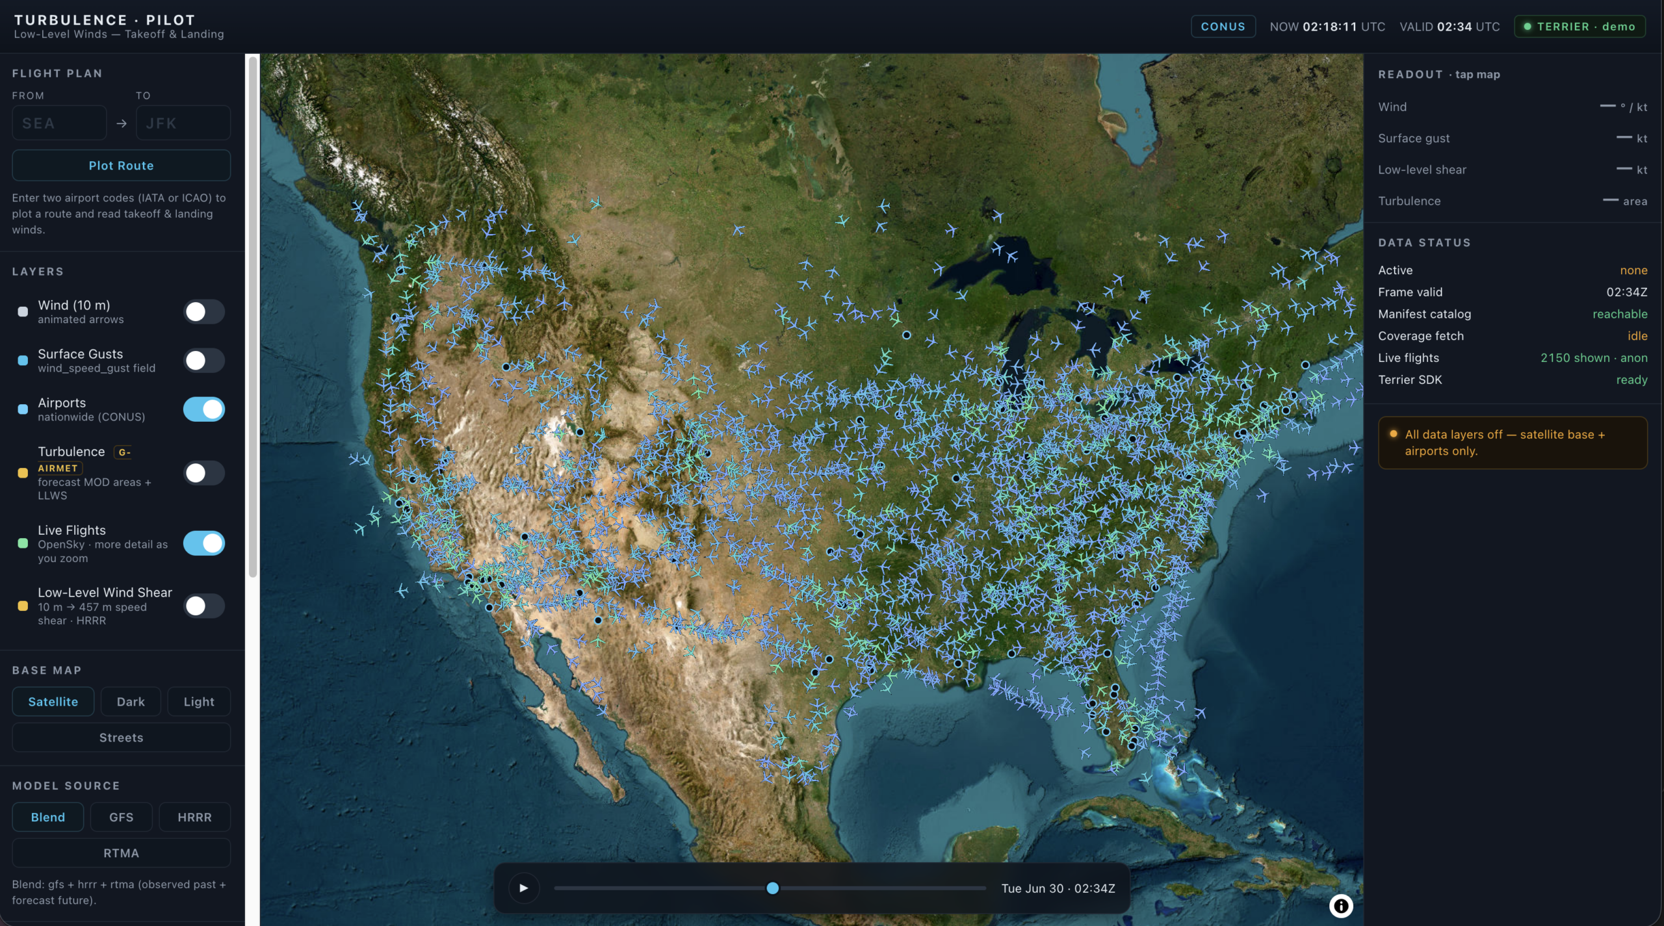Click the 'Tue Jun 30 · 02:34Z' timeline label
1664x926 pixels.
pyautogui.click(x=1058, y=888)
